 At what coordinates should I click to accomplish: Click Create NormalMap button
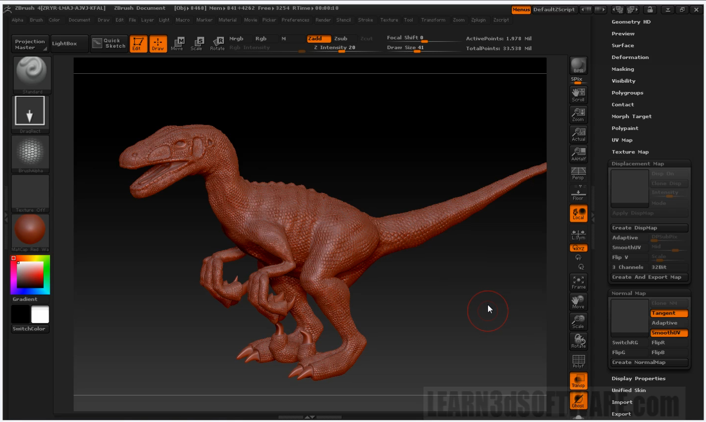648,362
